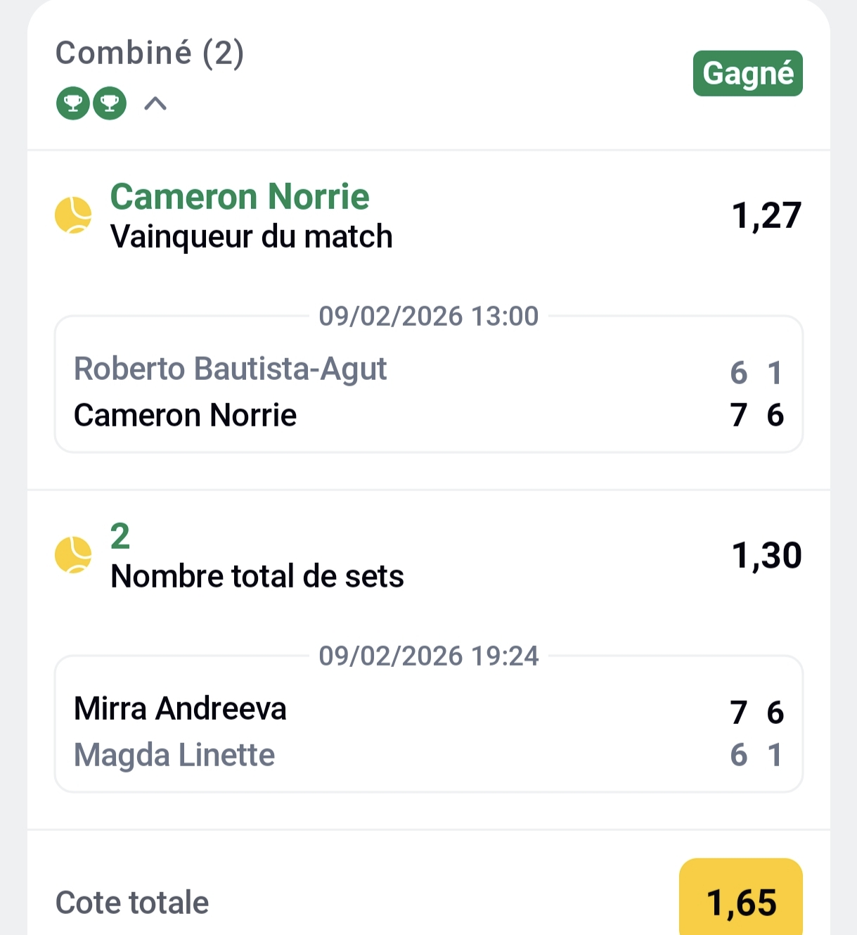Click the Combiné (2) title
The image size is (857, 935).
(x=150, y=53)
